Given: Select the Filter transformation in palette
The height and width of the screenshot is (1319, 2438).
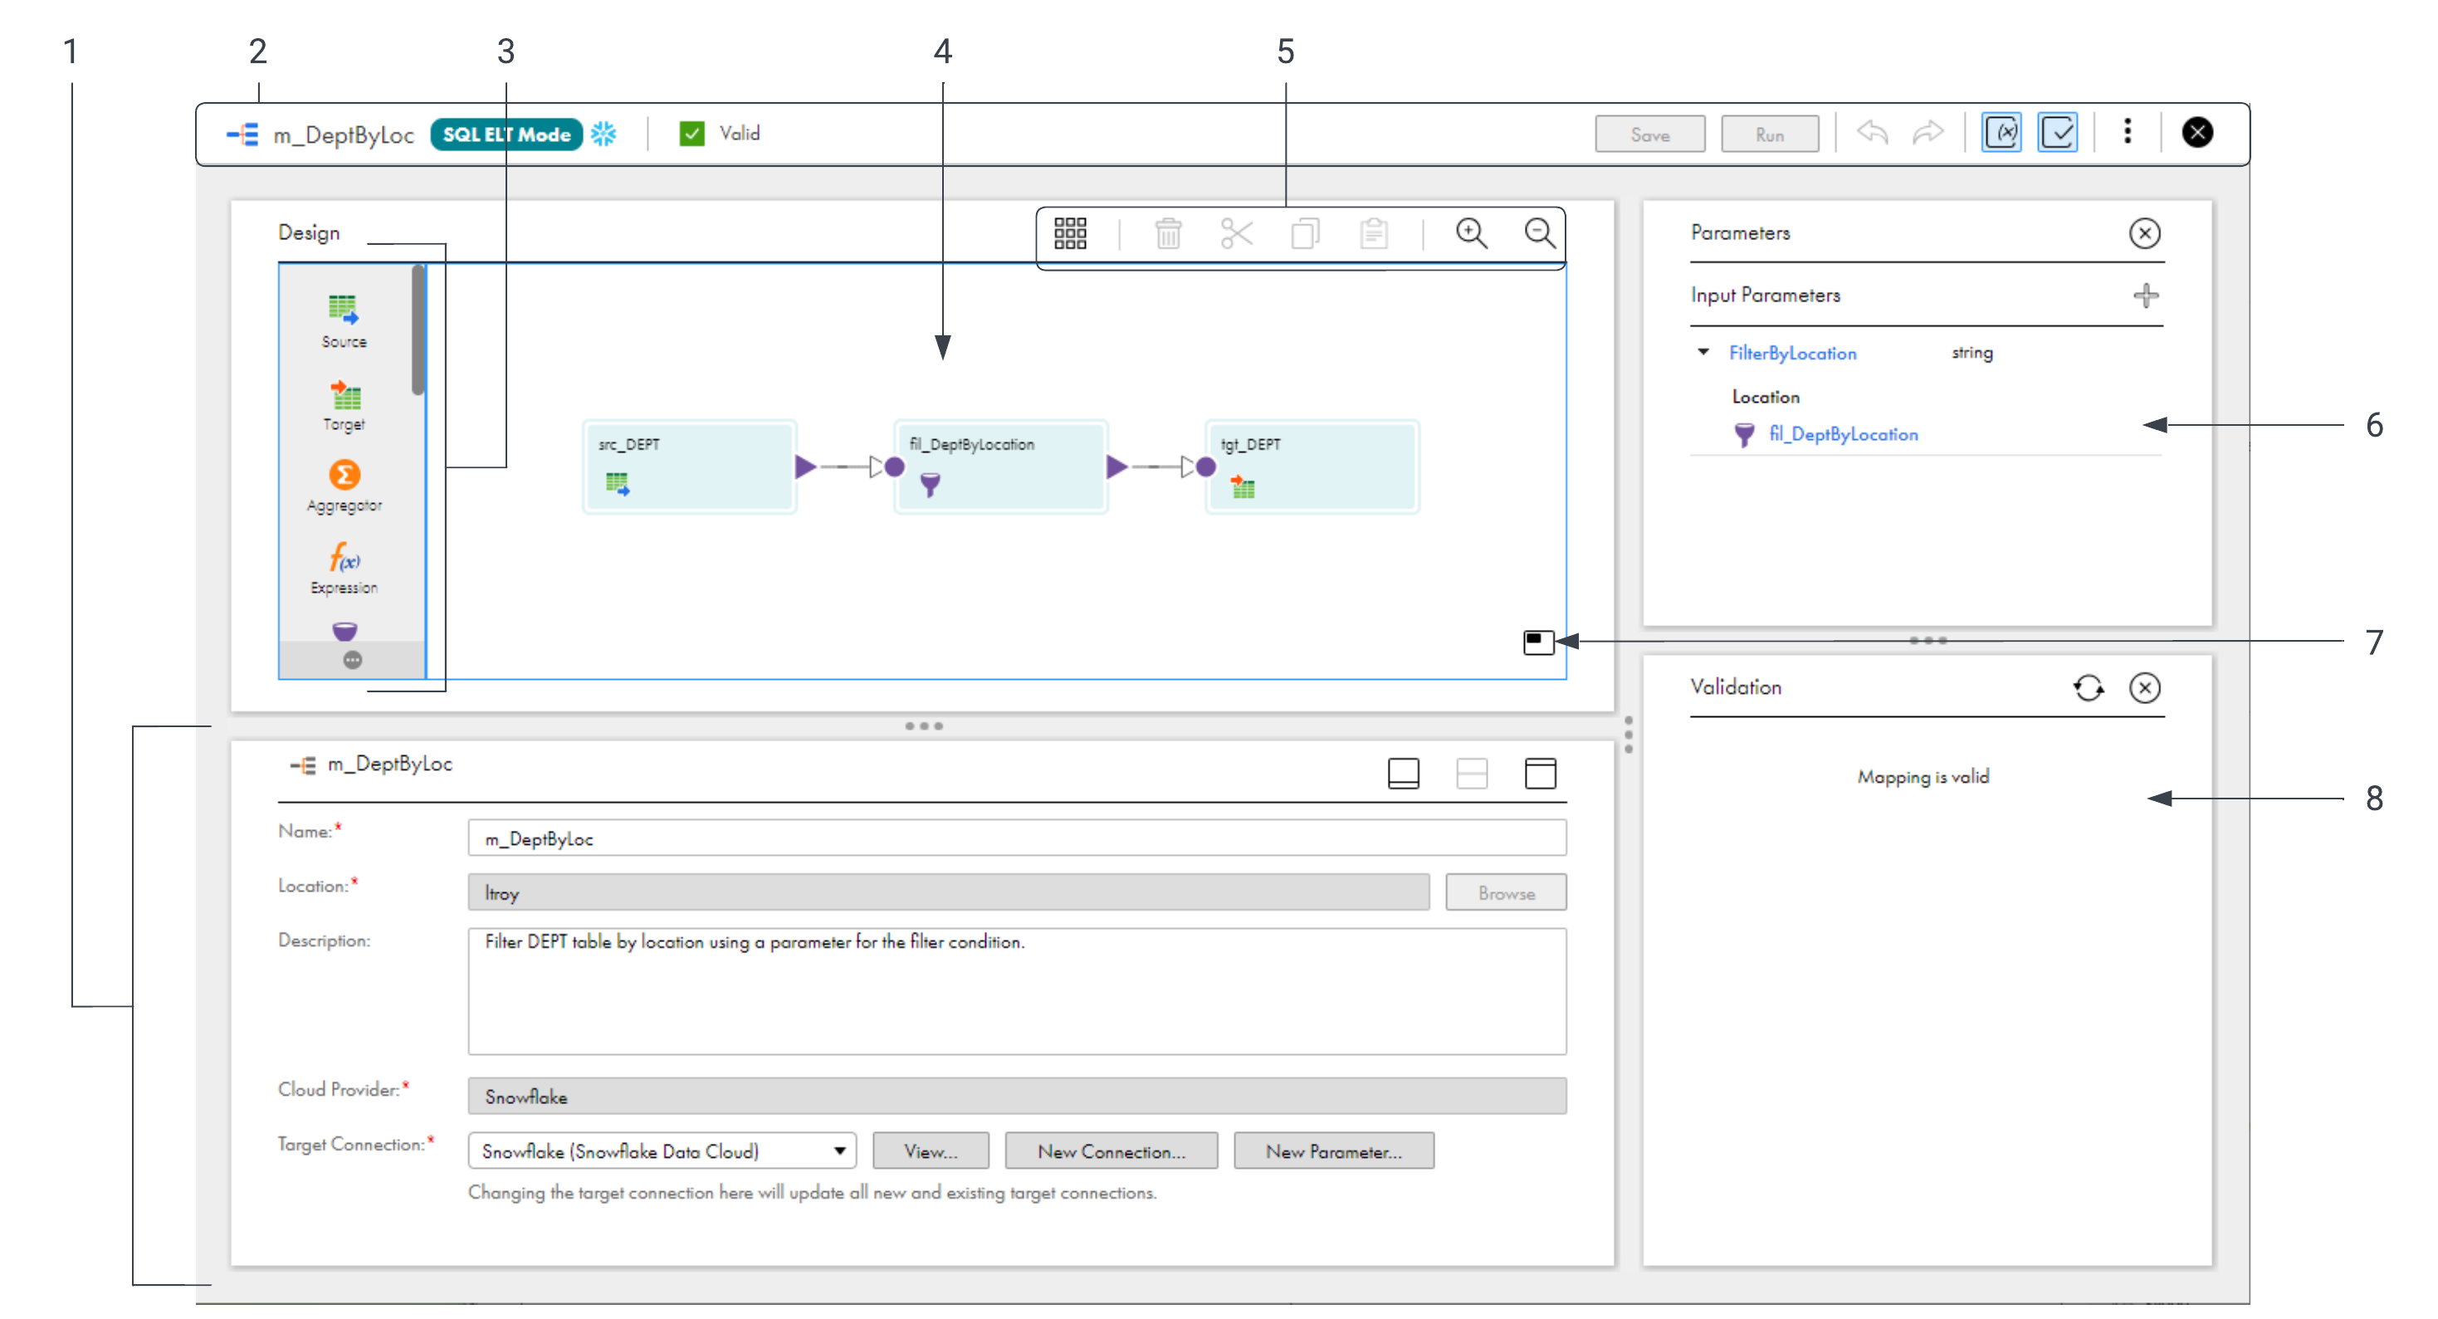Looking at the screenshot, I should coord(344,631).
